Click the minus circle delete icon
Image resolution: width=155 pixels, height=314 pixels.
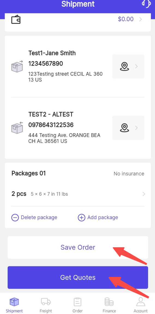click(x=15, y=218)
